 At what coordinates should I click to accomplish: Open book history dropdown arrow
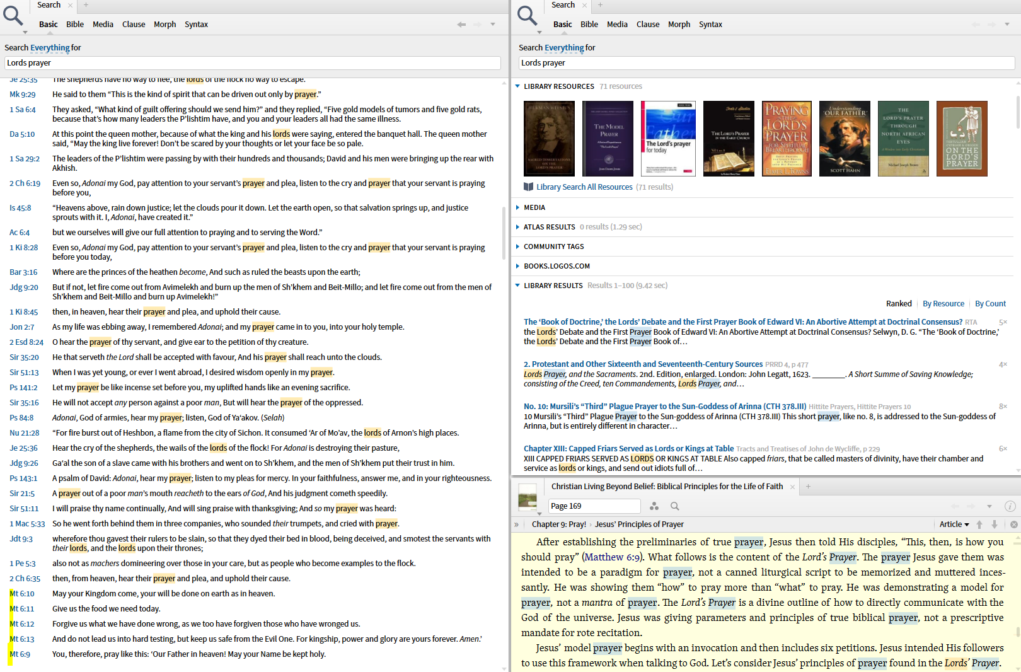click(x=989, y=506)
